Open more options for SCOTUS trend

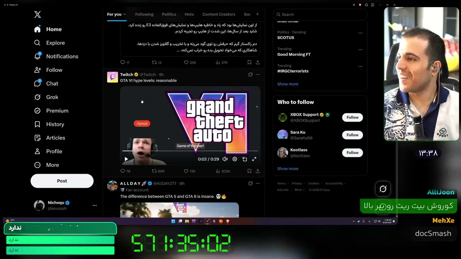[x=360, y=33]
